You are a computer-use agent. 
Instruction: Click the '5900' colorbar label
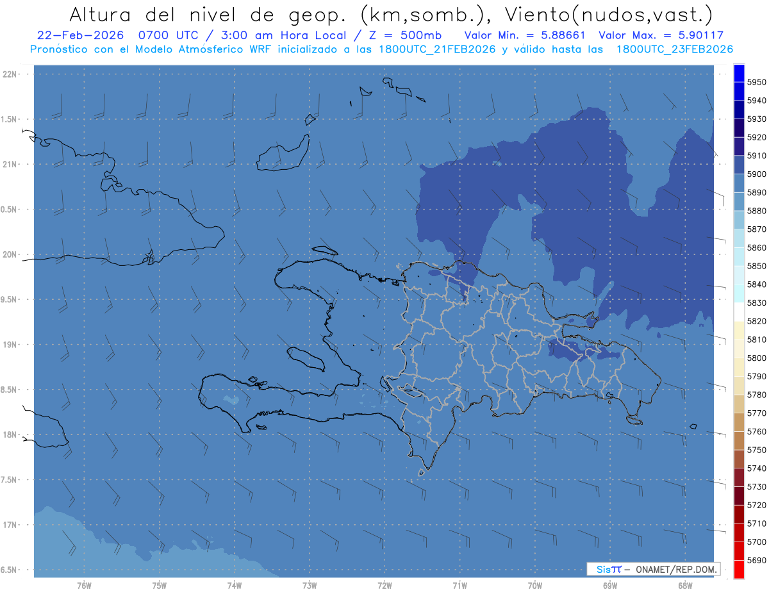pyautogui.click(x=756, y=174)
